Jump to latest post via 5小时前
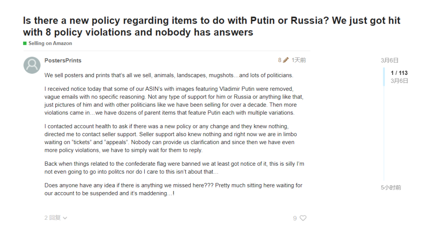 coord(391,187)
